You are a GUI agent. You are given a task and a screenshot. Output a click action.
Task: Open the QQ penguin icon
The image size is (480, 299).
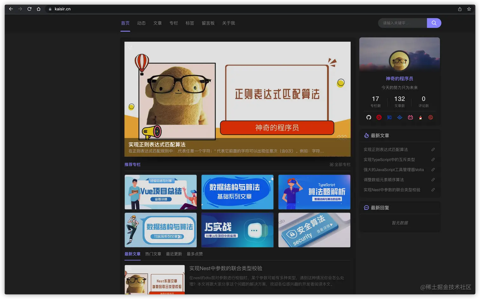coord(420,117)
